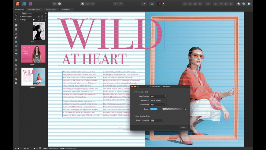Click the red snapping magnet icon
266x150 pixels.
pos(159,4)
